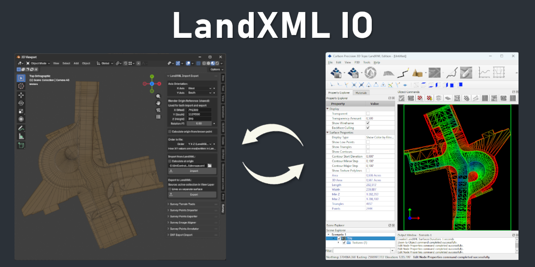Viewport: 535px width, 267px height.
Task: Click the grid surface icon in Carlson toolbar
Action: coord(388,73)
